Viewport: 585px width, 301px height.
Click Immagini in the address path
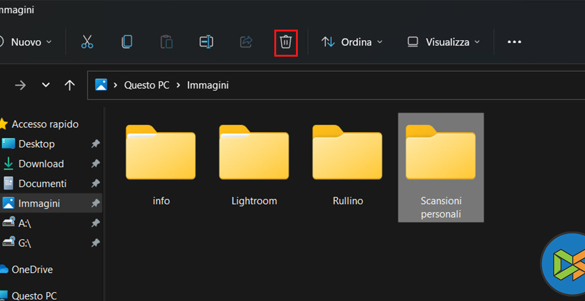(x=208, y=85)
